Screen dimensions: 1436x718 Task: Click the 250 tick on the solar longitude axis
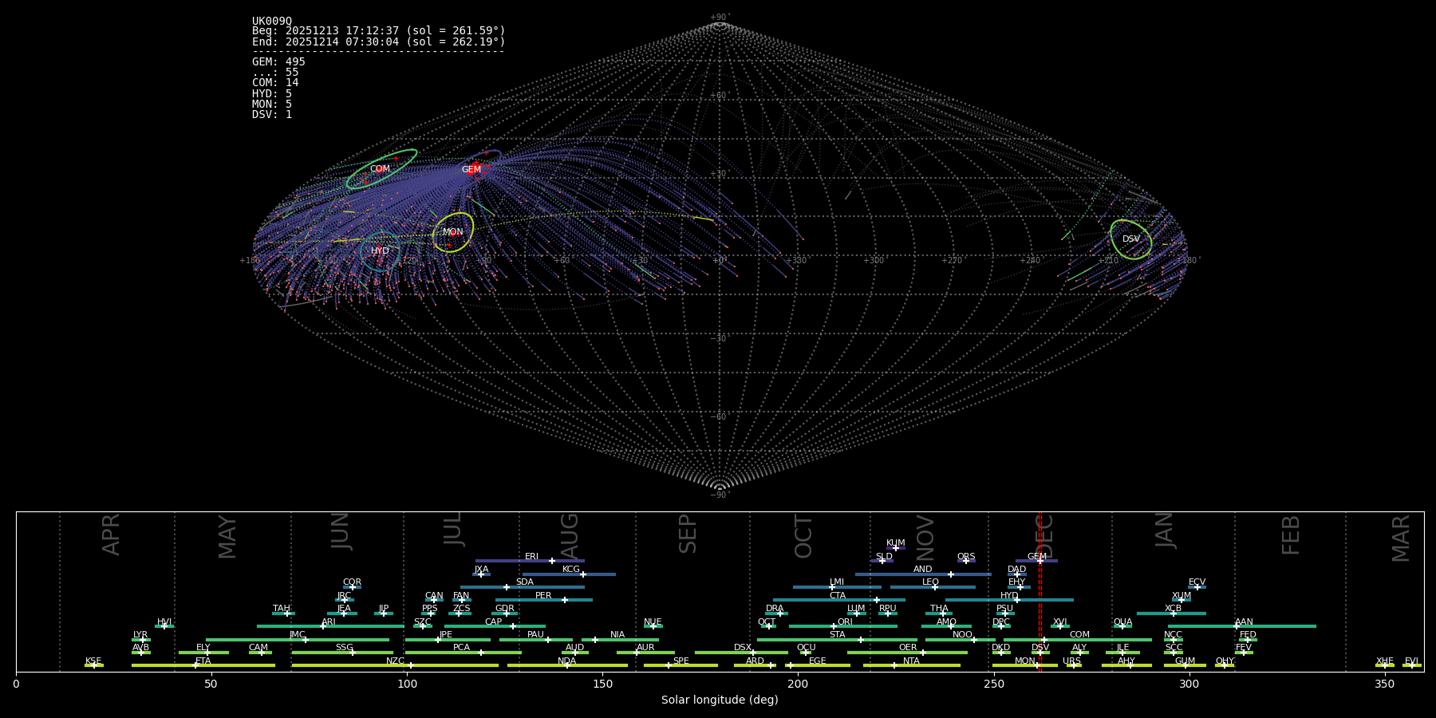[993, 684]
